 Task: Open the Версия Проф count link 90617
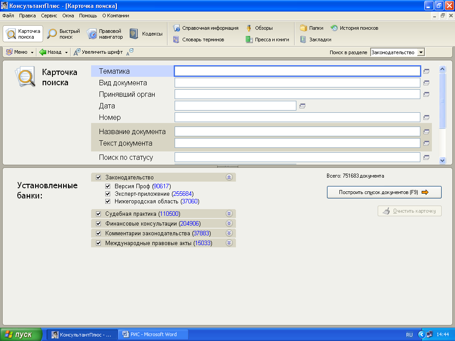click(x=161, y=186)
